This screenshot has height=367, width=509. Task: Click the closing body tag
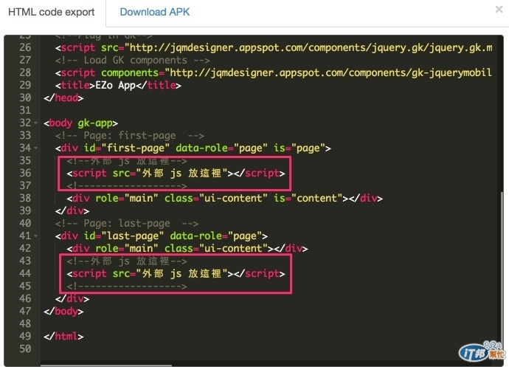(63, 311)
